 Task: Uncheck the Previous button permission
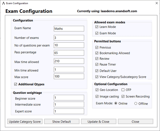[97, 48]
